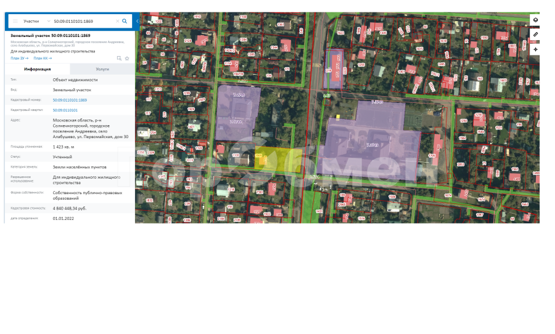Select the status value 'Учтенный'

(62, 157)
